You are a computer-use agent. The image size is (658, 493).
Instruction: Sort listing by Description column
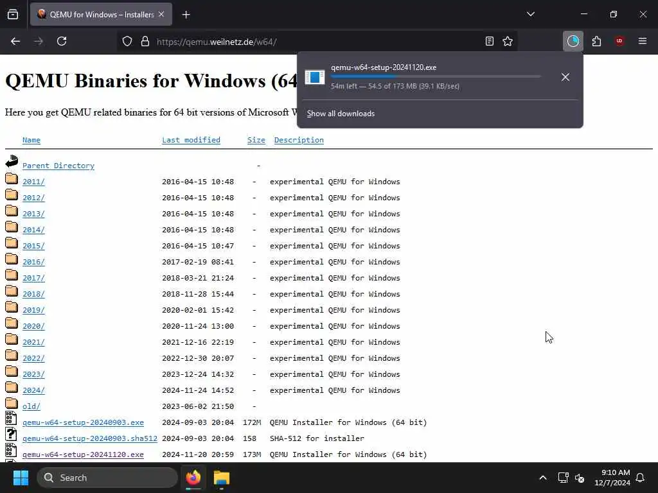[x=299, y=140]
